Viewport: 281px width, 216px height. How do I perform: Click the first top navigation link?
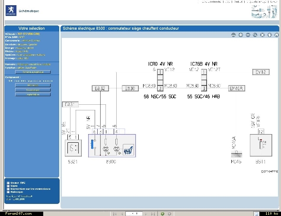tap(211, 2)
